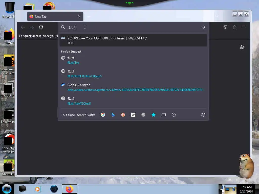Open the Save to Pocket button
The width and height of the screenshot is (259, 194).
(225, 27)
